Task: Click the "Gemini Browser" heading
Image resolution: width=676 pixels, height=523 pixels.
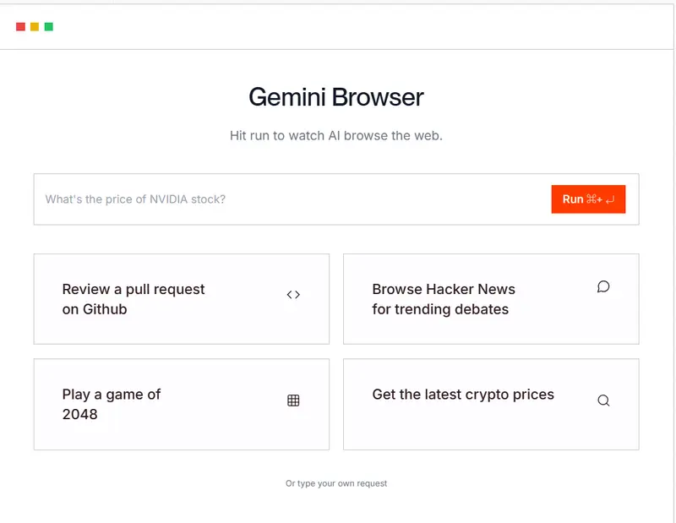Action: coord(336,97)
